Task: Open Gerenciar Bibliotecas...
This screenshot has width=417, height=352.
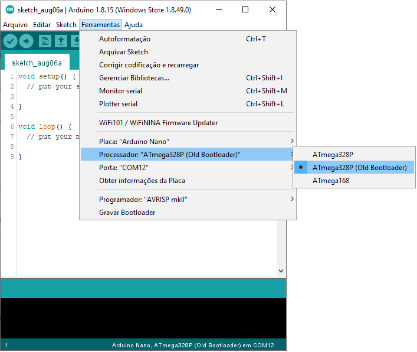Action: [188, 78]
